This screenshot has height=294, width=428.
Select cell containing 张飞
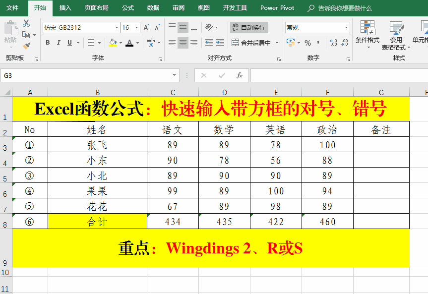click(x=97, y=144)
